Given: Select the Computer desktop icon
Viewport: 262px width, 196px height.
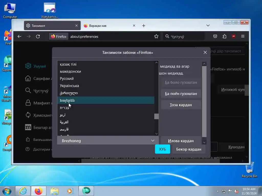Looking at the screenshot, I should [x=10, y=10].
